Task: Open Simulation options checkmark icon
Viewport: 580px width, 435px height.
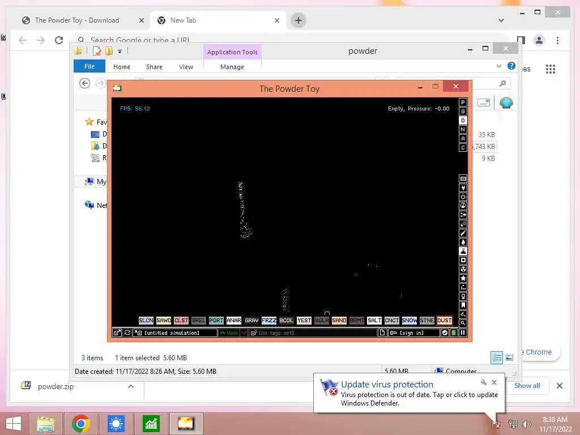Action: [x=445, y=333]
